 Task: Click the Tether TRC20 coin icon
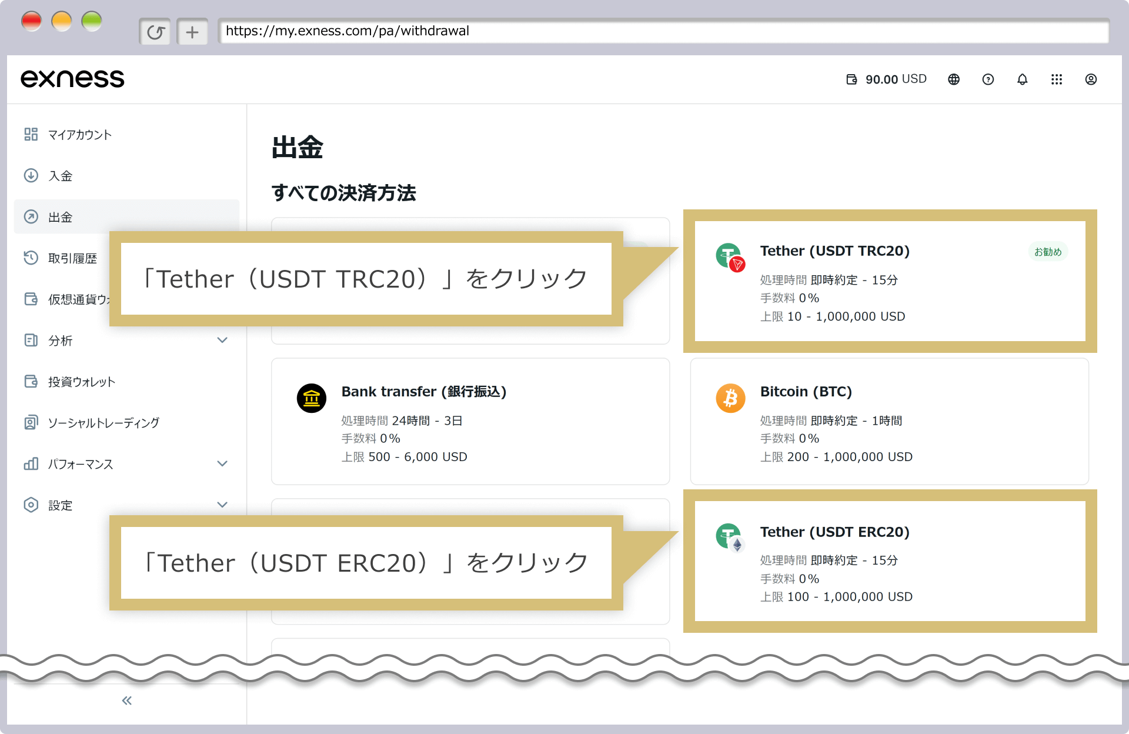click(730, 258)
